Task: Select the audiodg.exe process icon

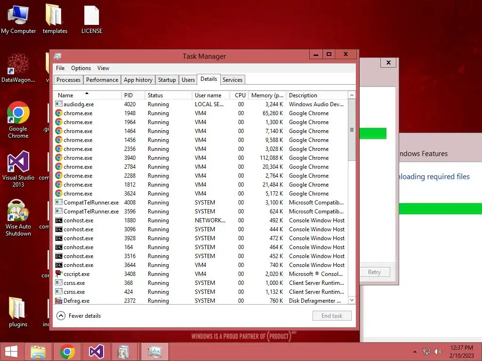Action: click(x=59, y=104)
